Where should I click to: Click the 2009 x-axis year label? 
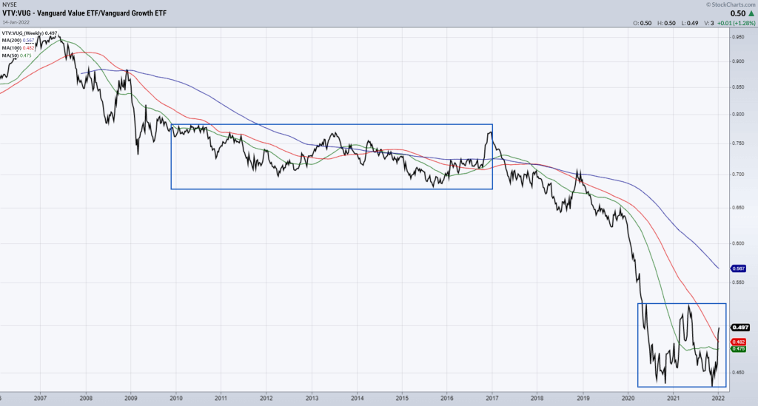click(130, 399)
